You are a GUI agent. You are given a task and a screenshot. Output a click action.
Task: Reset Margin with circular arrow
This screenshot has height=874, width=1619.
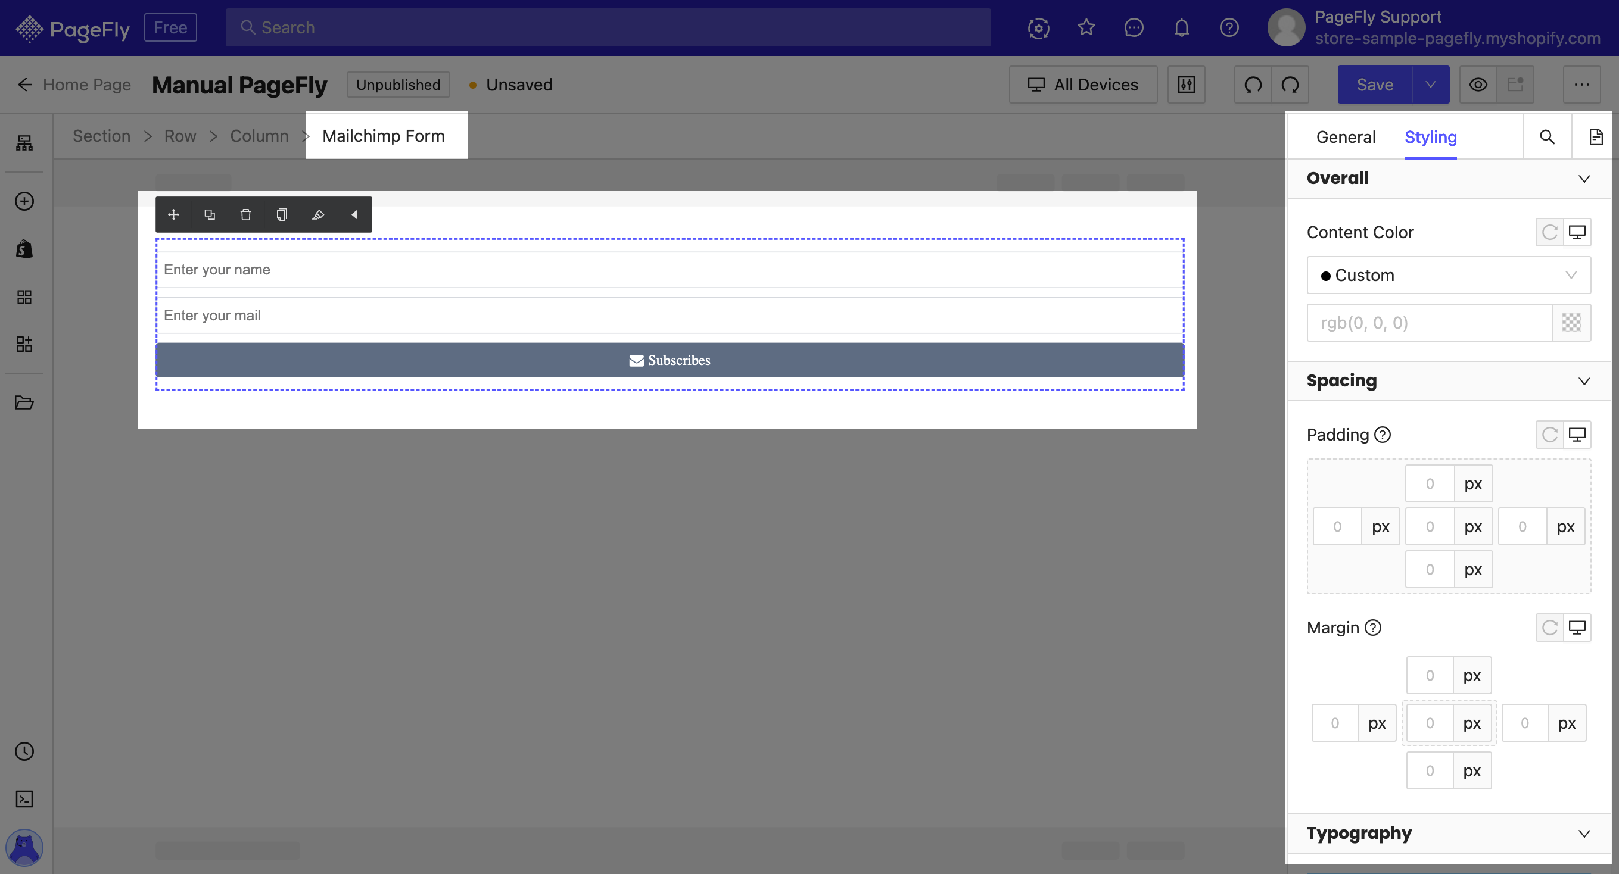[x=1550, y=628]
